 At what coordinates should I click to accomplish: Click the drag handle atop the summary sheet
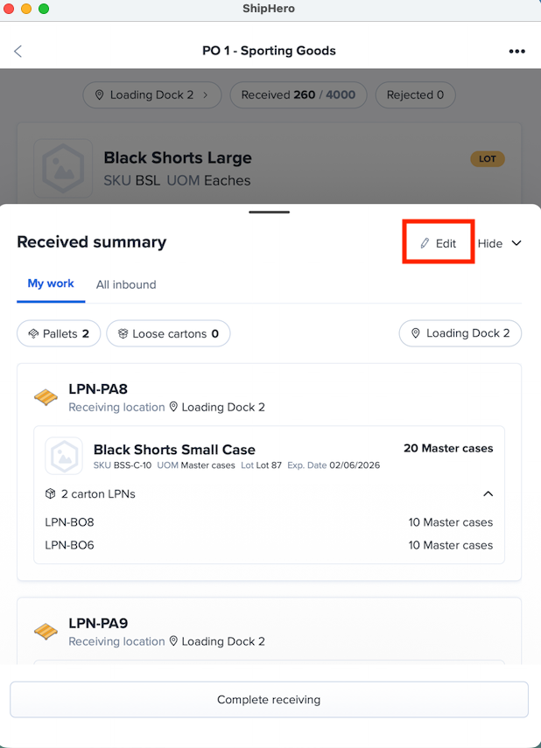tap(269, 212)
